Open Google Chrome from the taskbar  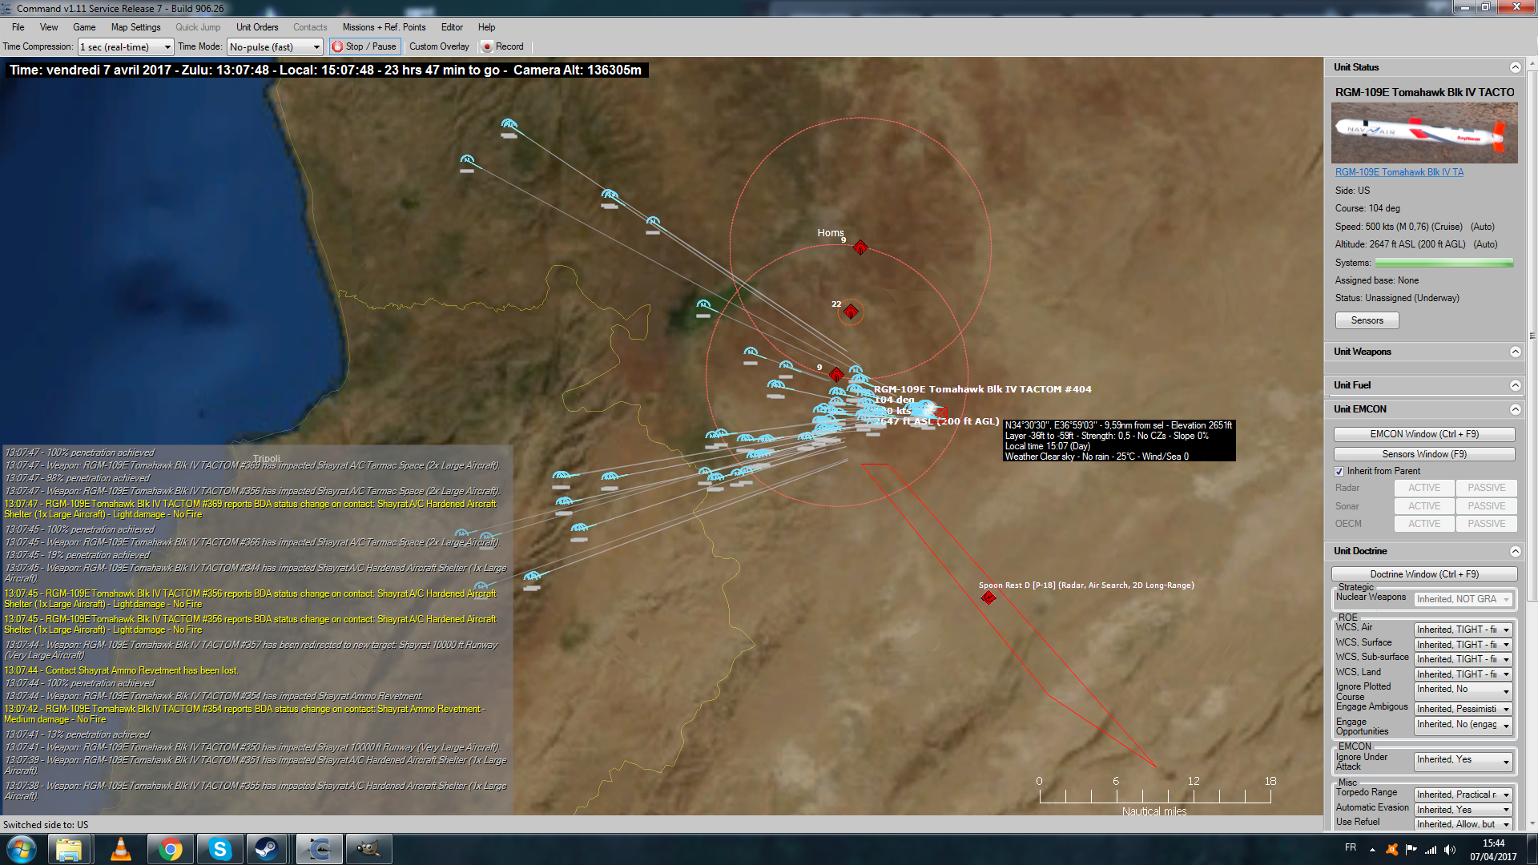[x=170, y=849]
